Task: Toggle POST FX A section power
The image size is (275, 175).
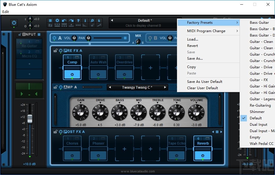Action: point(61,132)
